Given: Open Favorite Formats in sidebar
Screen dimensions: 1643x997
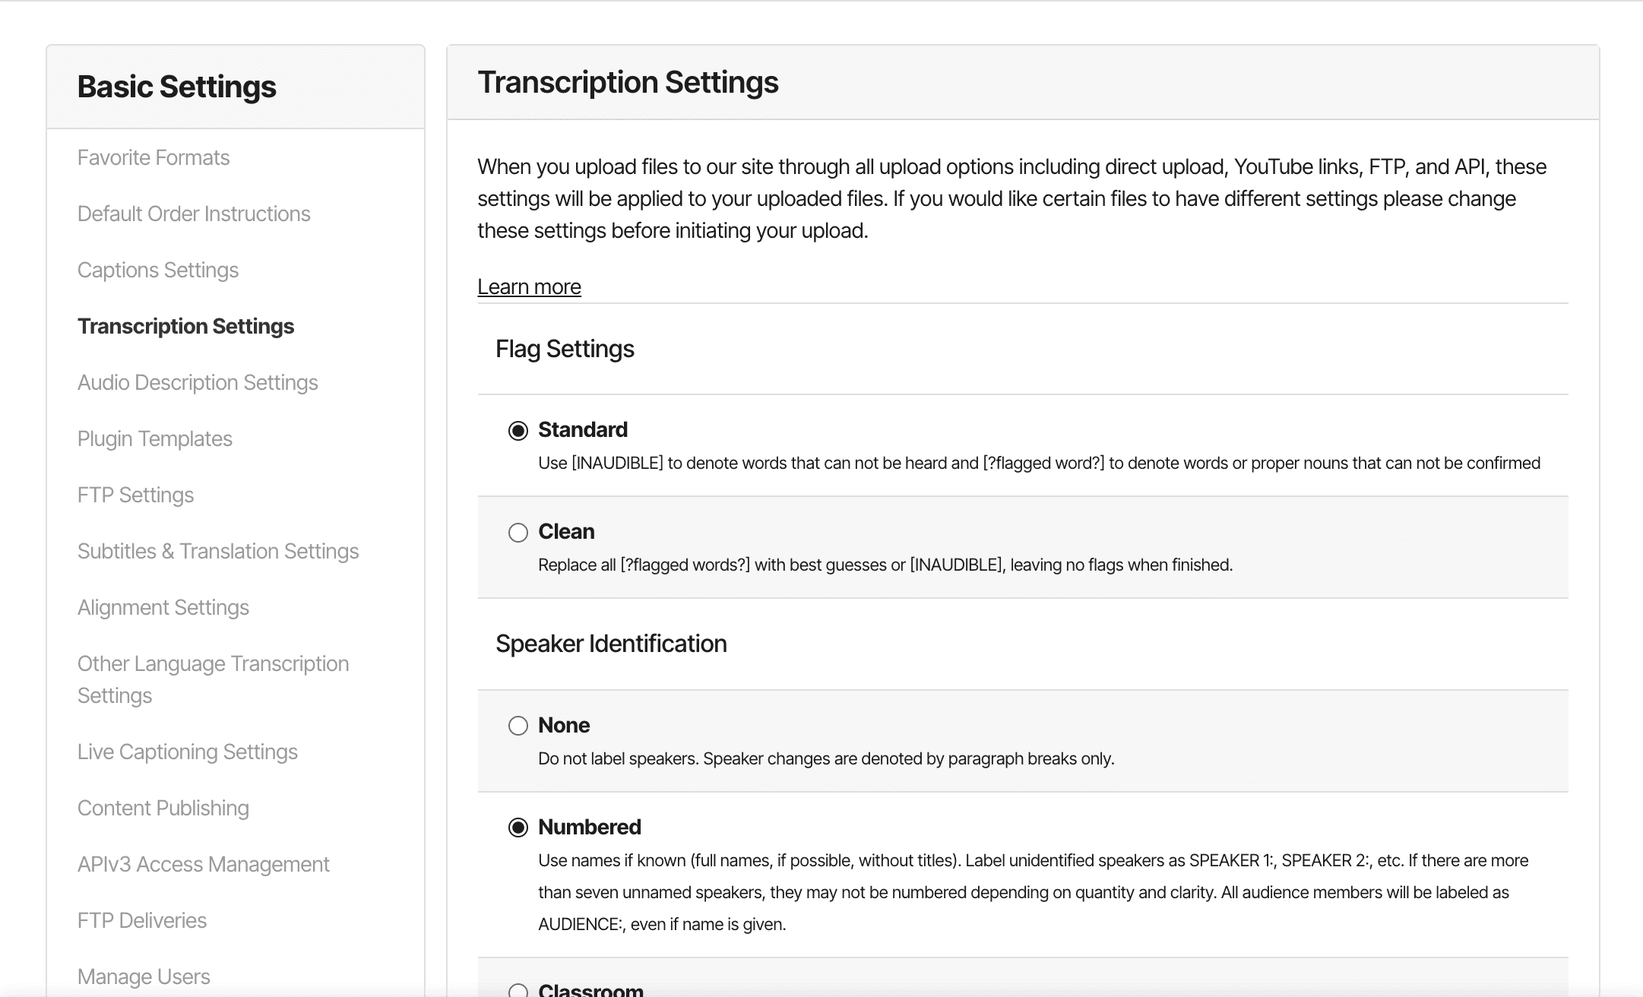Looking at the screenshot, I should (154, 158).
